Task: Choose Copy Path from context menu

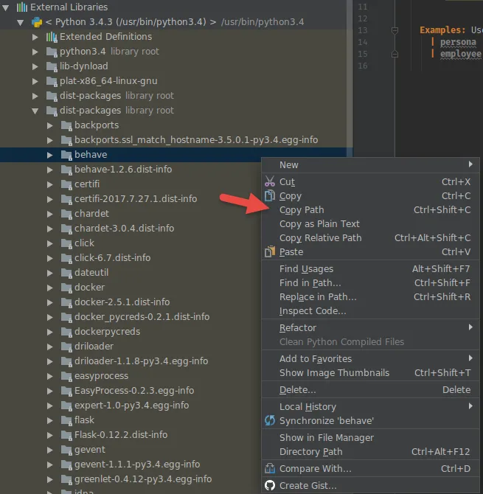Action: pyautogui.click(x=370, y=210)
